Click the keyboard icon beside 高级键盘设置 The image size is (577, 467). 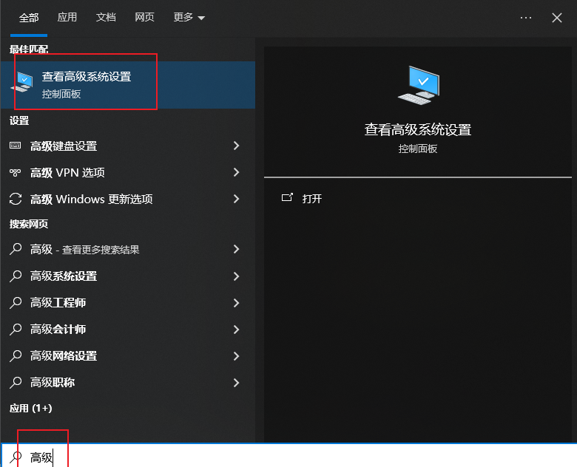click(16, 146)
